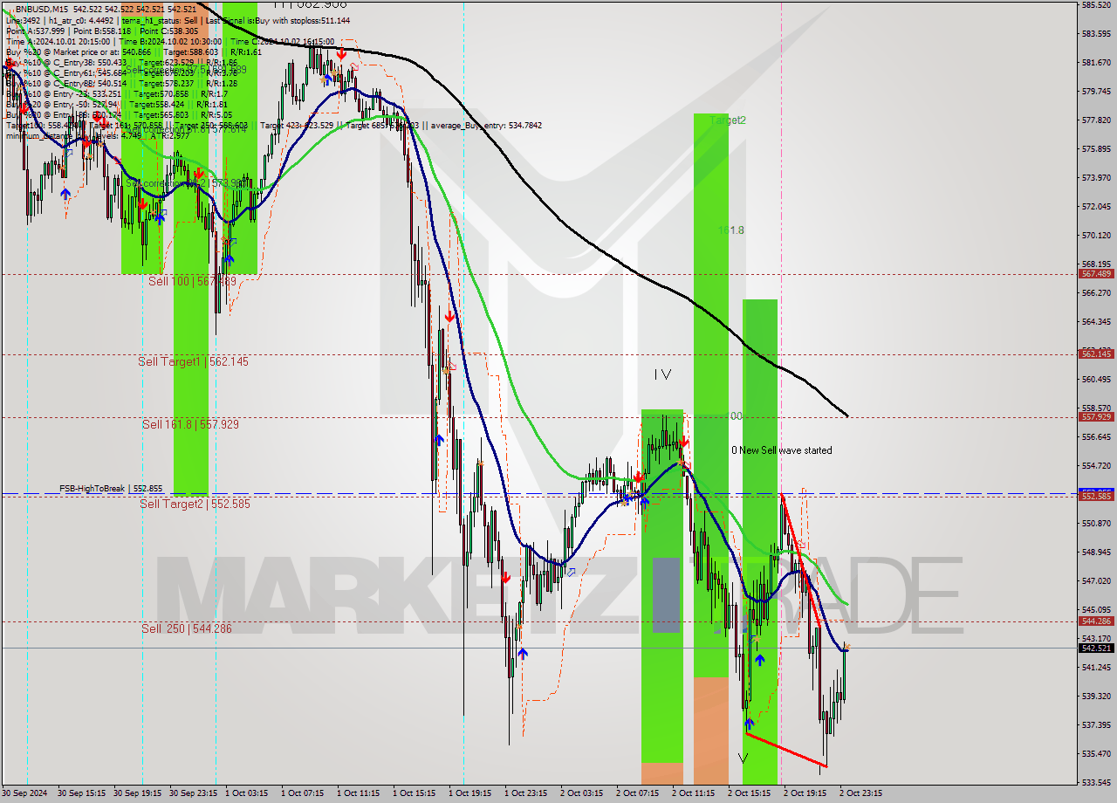Click the '30 Sep 15:15' time axis label

click(x=82, y=793)
